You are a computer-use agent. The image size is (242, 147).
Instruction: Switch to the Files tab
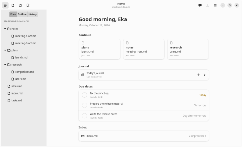(x=13, y=14)
